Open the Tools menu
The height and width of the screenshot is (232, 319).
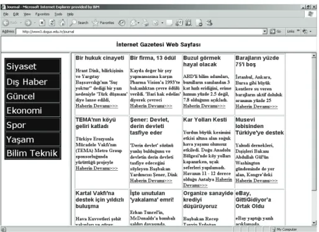58,14
